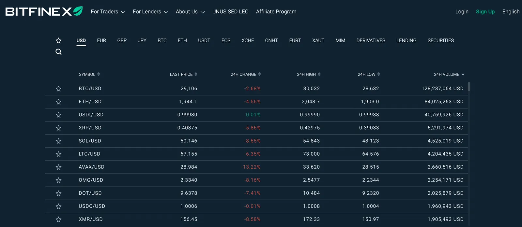This screenshot has width=522, height=227.
Task: Open the BTC/USD trading pair
Action: pos(90,89)
